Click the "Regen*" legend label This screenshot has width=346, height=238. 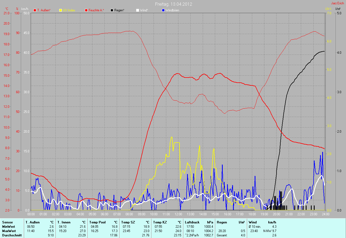(119, 10)
